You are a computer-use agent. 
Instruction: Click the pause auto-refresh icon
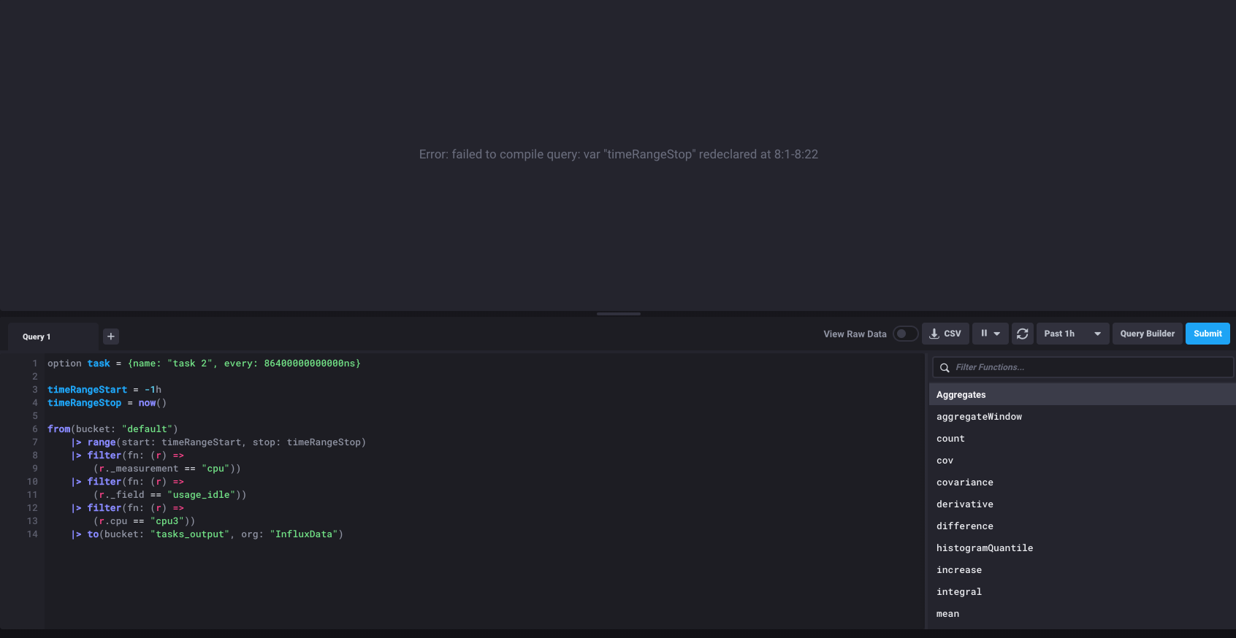tap(984, 334)
